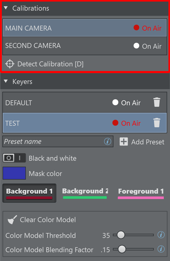
Task: Delete the TEST keyer preset
Action: (x=157, y=123)
